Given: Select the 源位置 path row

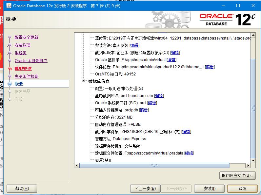Looking at the screenshot, I should [173, 38].
